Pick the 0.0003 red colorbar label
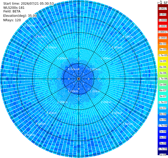Viewport: 168px width, 158px height. coord(163,26)
